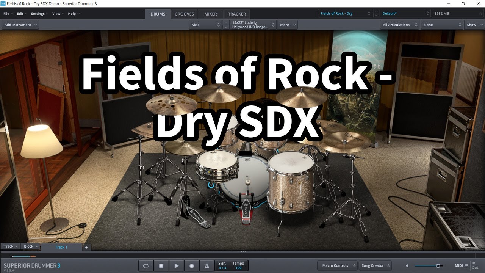Switch to the TRACKER tab
This screenshot has width=485, height=273.
237,14
